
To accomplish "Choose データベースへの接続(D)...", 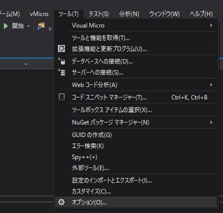I will pyautogui.click(x=136, y=61).
